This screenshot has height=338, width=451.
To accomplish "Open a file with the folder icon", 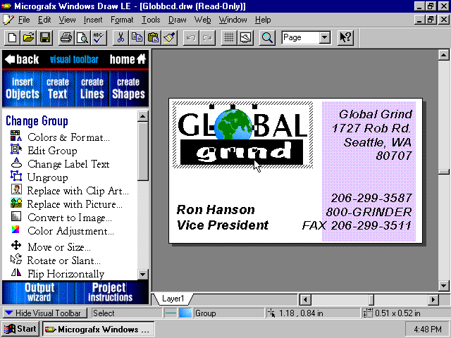I will pos(28,37).
